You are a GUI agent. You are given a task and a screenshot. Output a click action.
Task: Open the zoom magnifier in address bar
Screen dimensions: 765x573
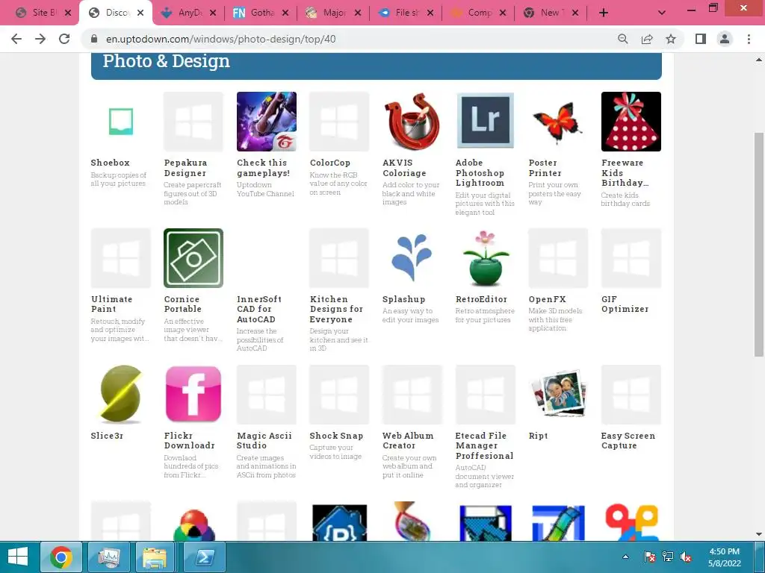point(623,39)
